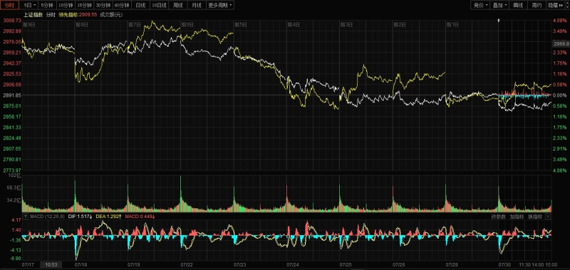This screenshot has height=270, width=570.
Task: Click 改参数 to edit indicator parameters
Action: (x=498, y=217)
